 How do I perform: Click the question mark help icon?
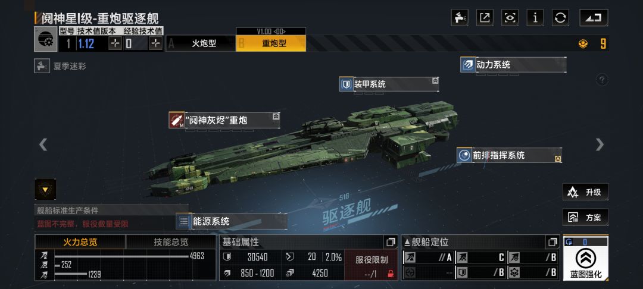click(x=601, y=80)
